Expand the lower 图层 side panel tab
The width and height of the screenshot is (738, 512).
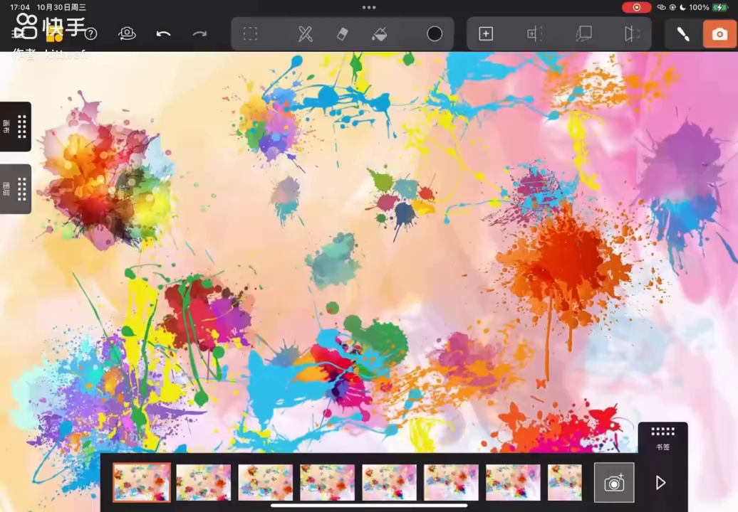pos(16,189)
